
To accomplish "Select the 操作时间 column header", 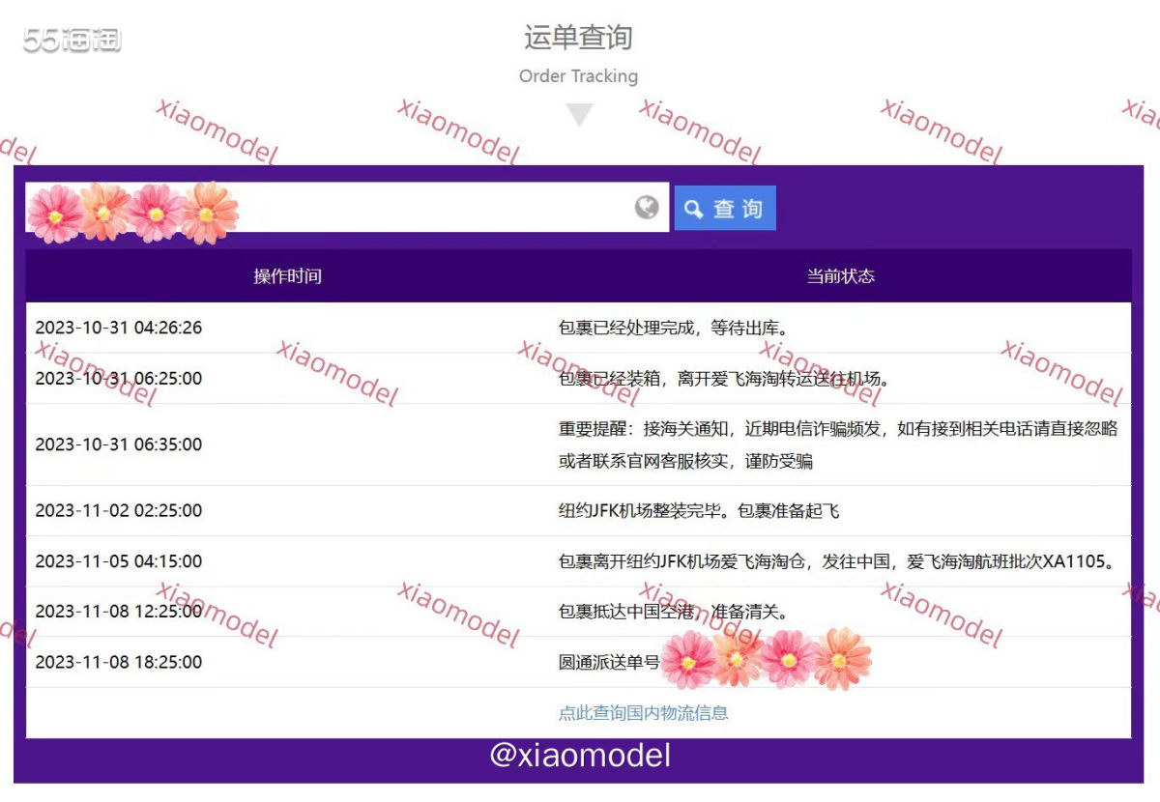I will [287, 276].
